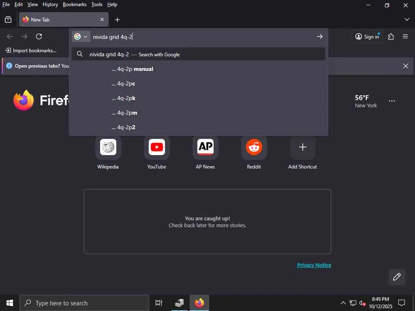This screenshot has height=311, width=415.
Task: Open the History menu
Action: 50,4
